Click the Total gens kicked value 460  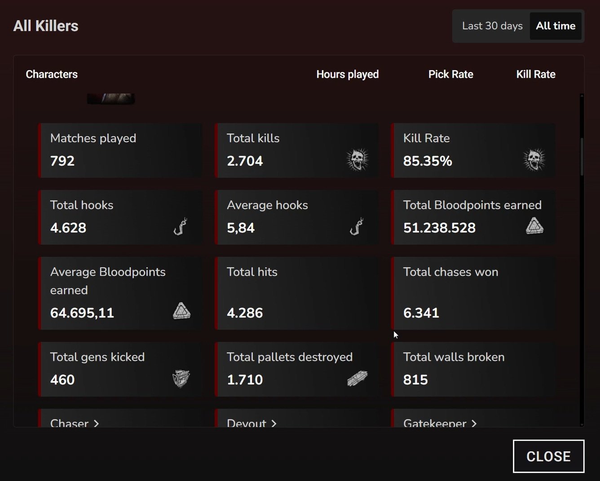click(x=62, y=380)
